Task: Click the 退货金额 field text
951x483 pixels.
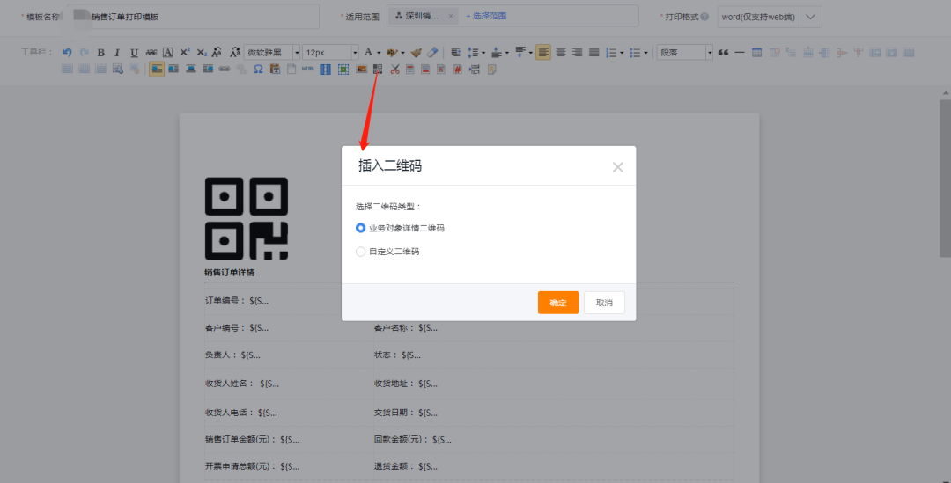Action: 405,466
